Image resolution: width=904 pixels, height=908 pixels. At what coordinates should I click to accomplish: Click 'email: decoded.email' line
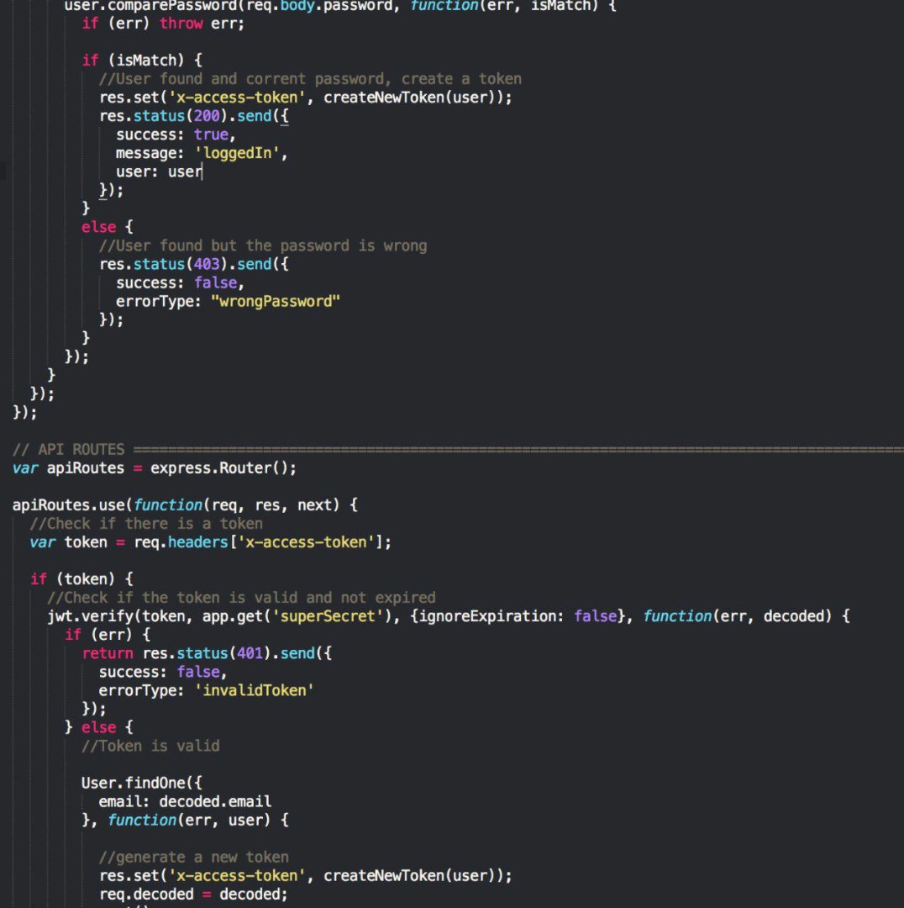click(x=185, y=801)
